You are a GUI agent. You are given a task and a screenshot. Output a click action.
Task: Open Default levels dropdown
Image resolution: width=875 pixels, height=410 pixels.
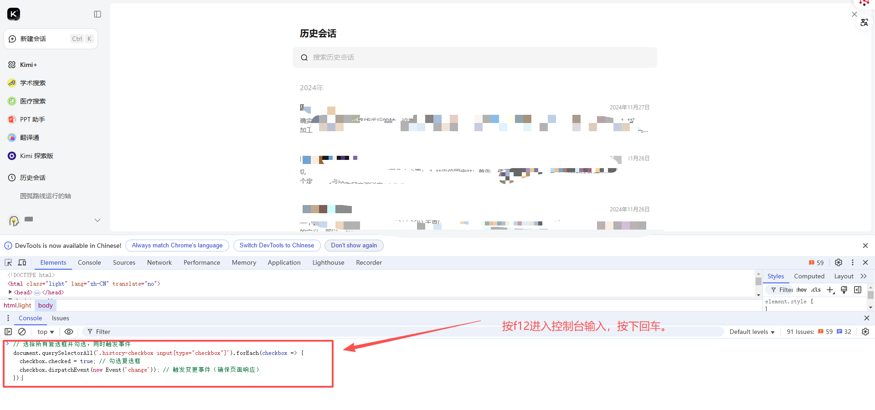click(752, 332)
